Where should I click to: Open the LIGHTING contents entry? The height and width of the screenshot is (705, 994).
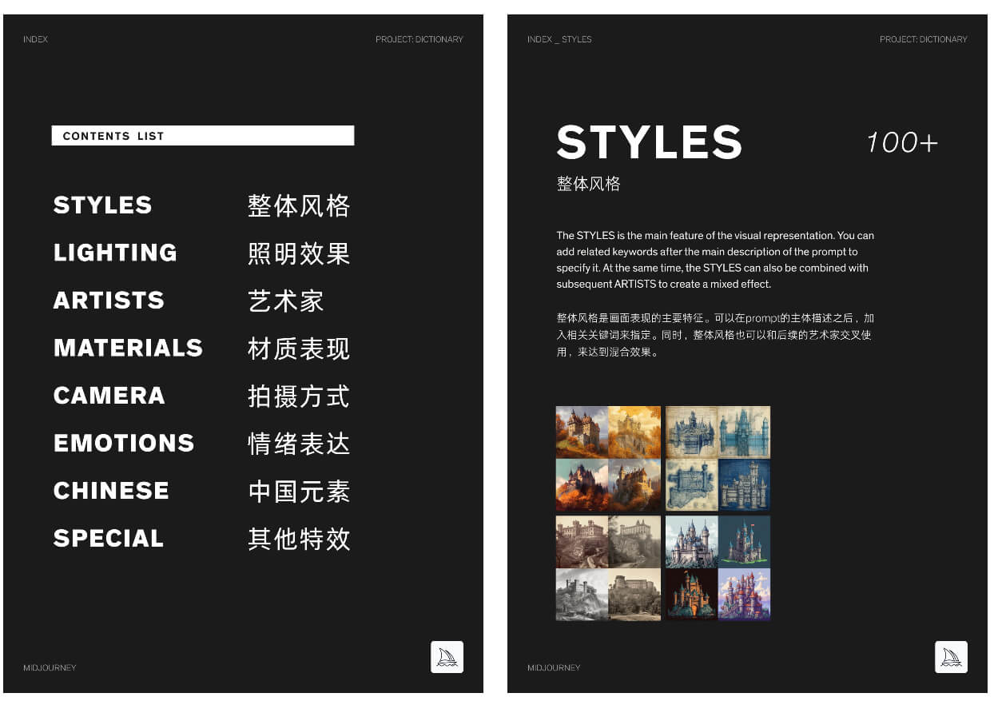click(115, 253)
